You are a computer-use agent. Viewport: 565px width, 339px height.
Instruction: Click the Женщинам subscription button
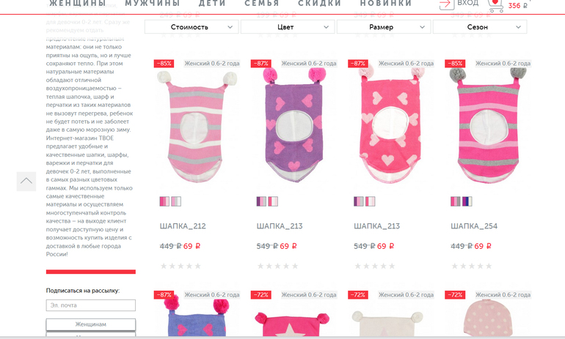91,324
